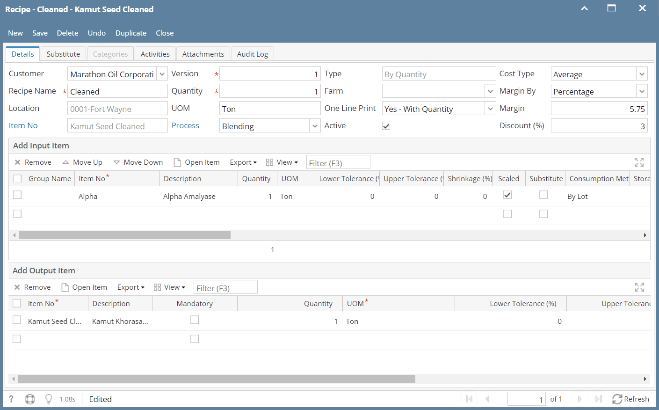Click Open Item in the input grid toolbar

[196, 162]
